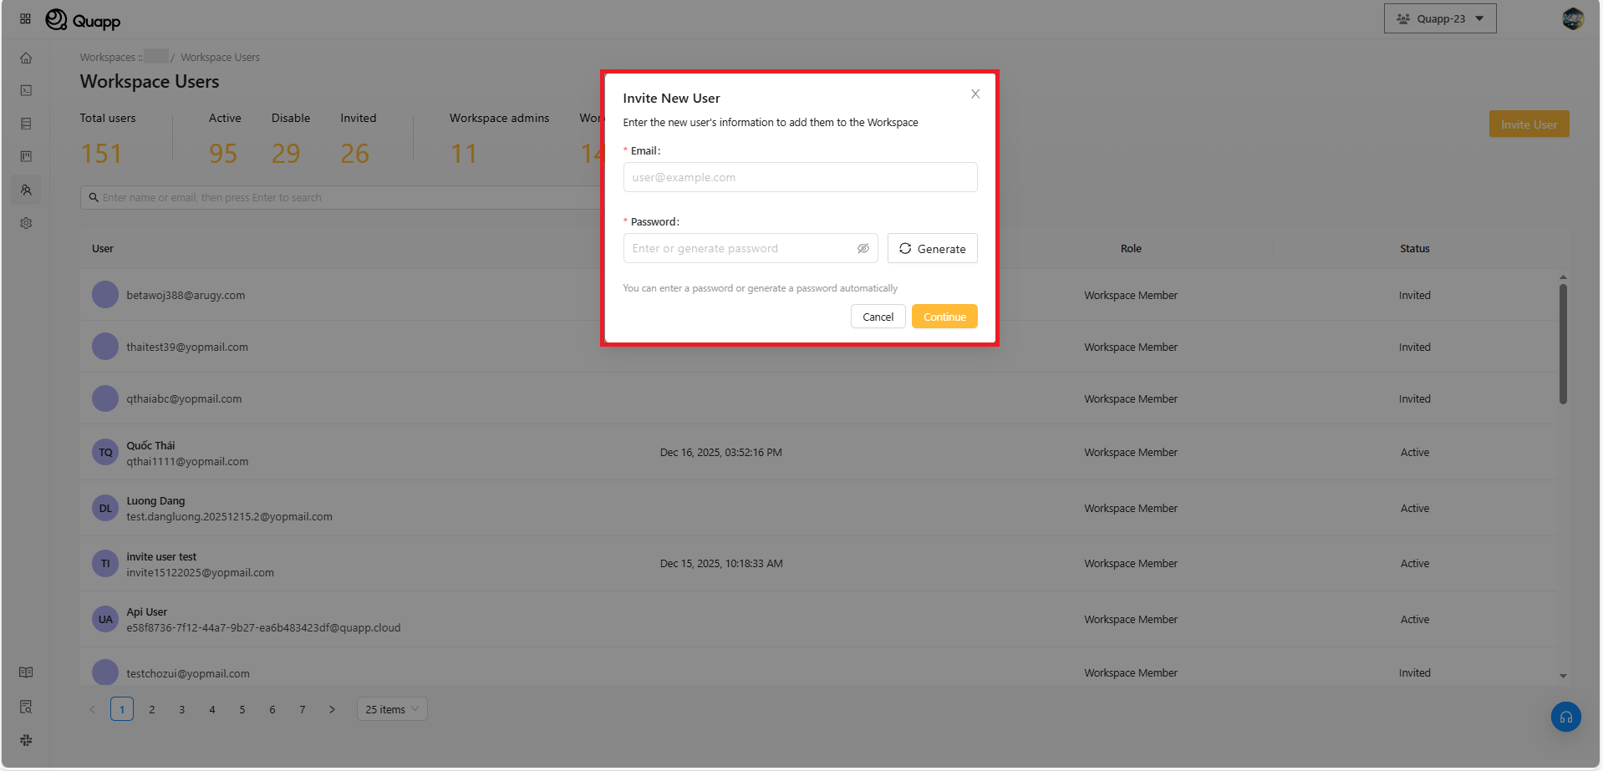Select the users icon in sidebar
This screenshot has height=771, width=1603.
coord(26,190)
